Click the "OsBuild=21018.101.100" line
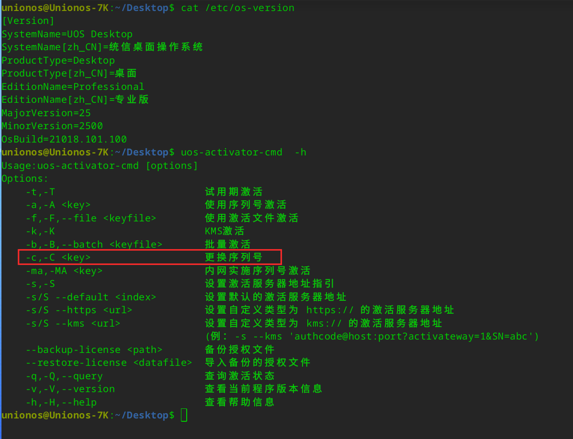 click(64, 139)
